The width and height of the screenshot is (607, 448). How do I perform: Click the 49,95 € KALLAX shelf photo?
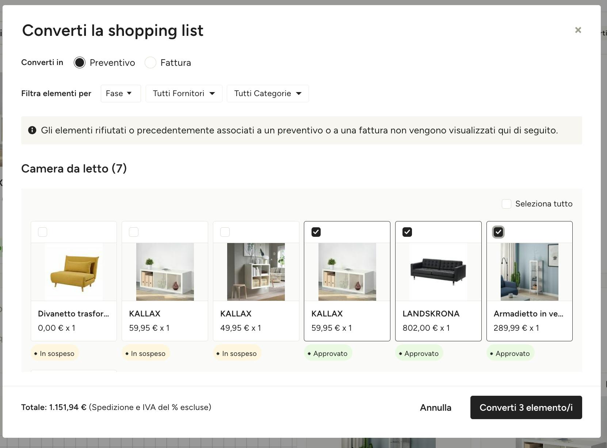(x=256, y=272)
